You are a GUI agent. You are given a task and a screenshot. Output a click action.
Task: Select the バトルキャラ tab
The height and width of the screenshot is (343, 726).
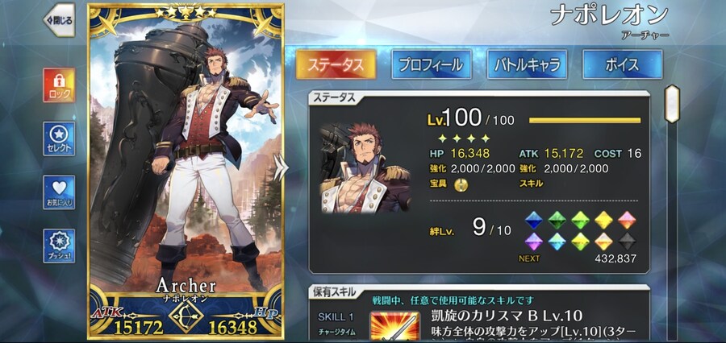527,64
